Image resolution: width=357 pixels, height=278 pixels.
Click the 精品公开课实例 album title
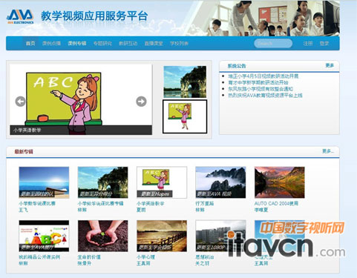39,257
